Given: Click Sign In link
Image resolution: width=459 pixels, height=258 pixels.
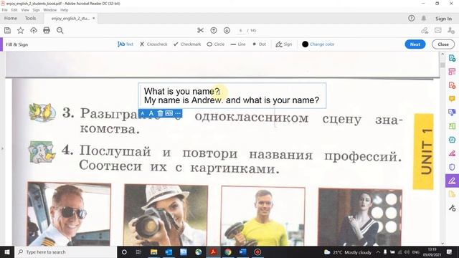Looking at the screenshot, I should pos(443,19).
